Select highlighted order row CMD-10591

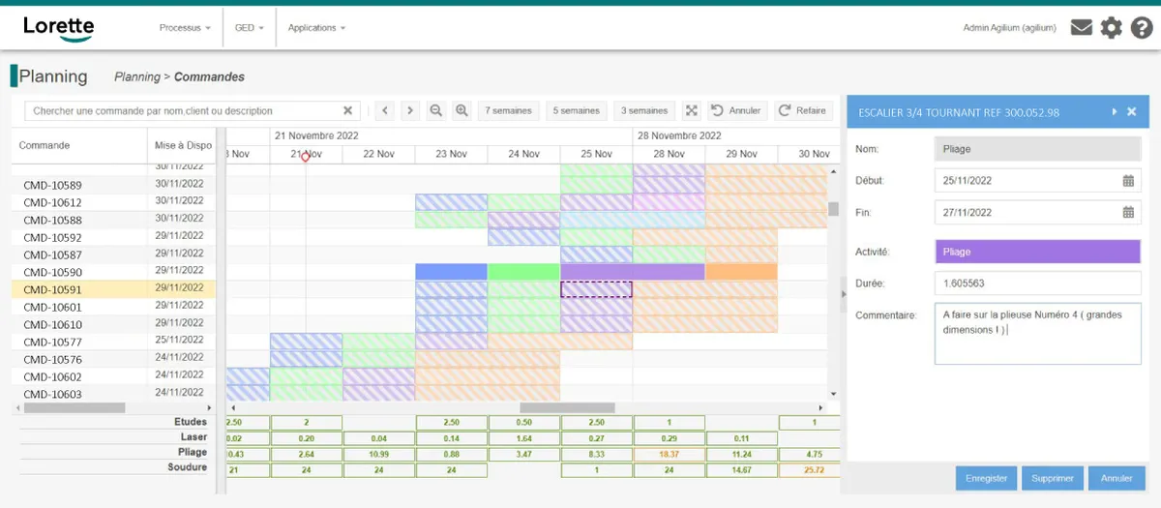pyautogui.click(x=113, y=289)
